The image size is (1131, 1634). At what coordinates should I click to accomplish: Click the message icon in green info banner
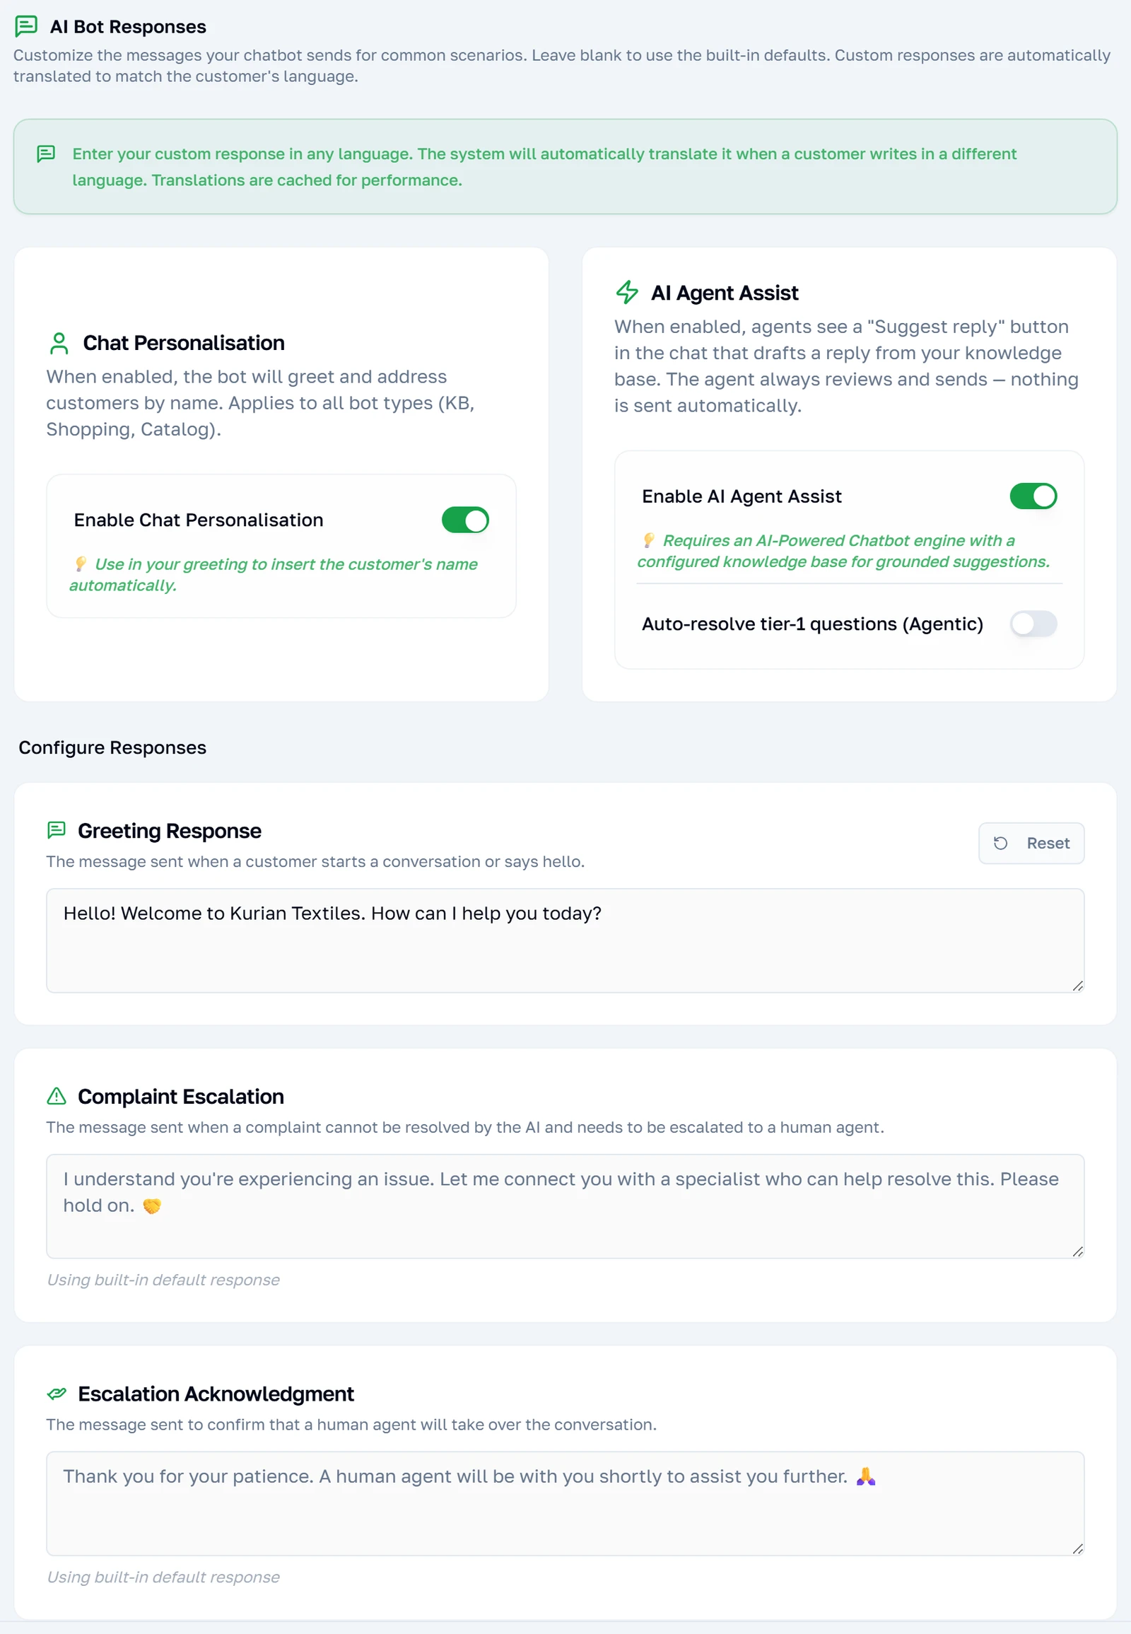coord(46,154)
